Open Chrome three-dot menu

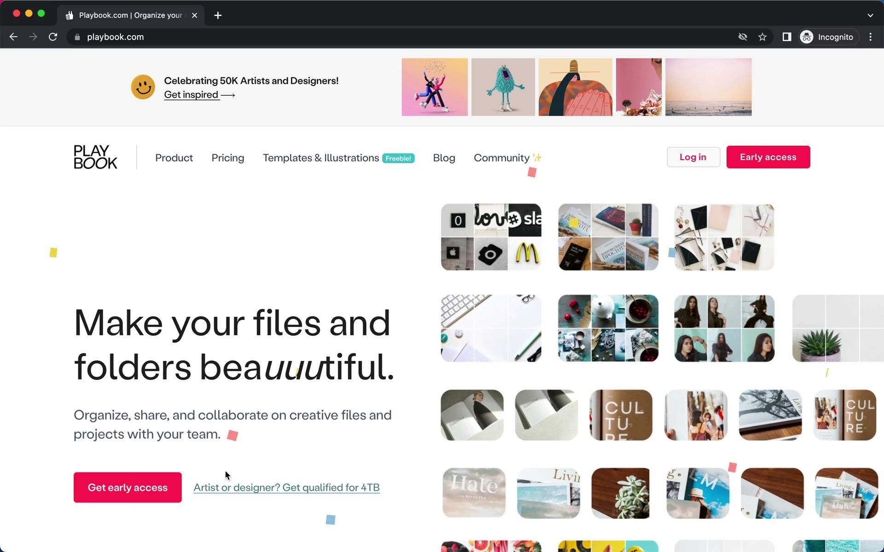pos(870,37)
